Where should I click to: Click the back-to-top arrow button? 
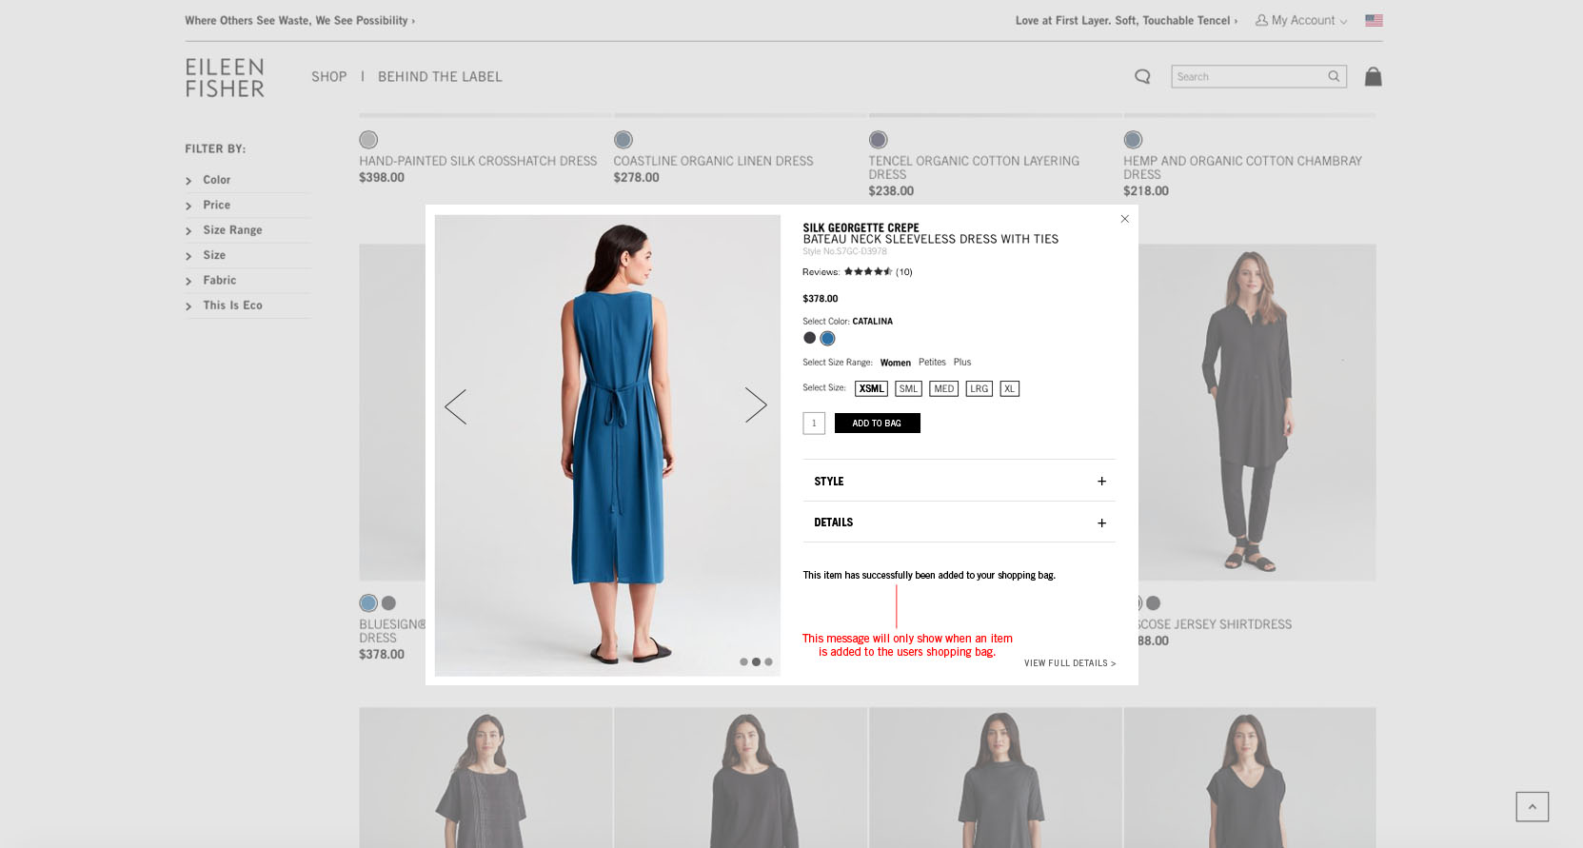[x=1532, y=806]
